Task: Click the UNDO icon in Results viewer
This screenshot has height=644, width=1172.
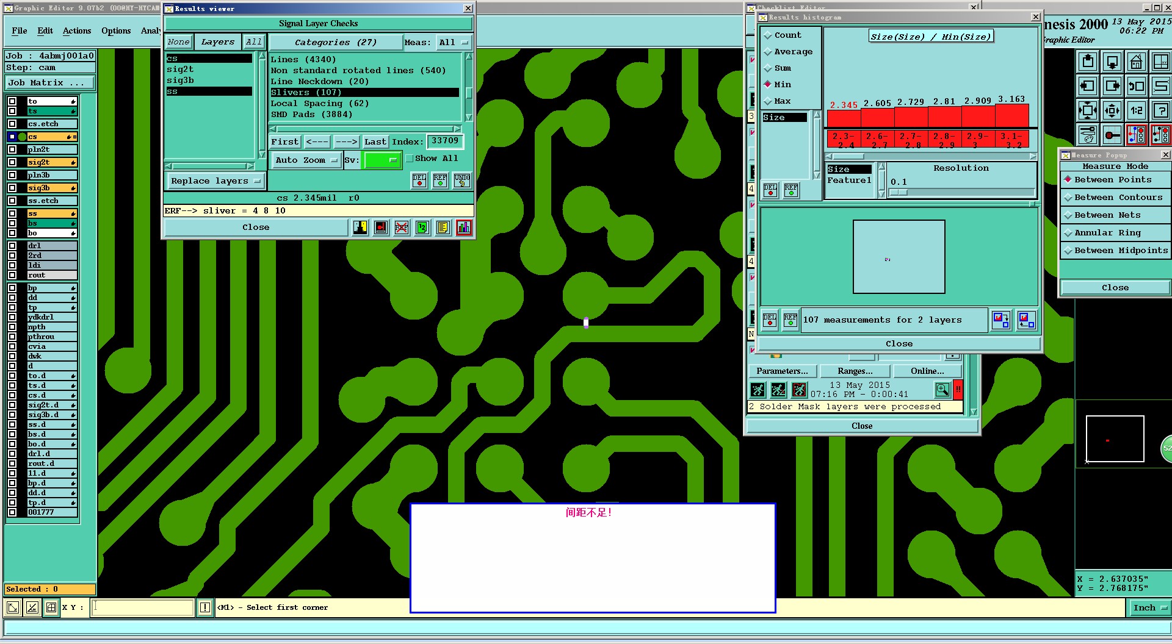Action: (x=461, y=181)
